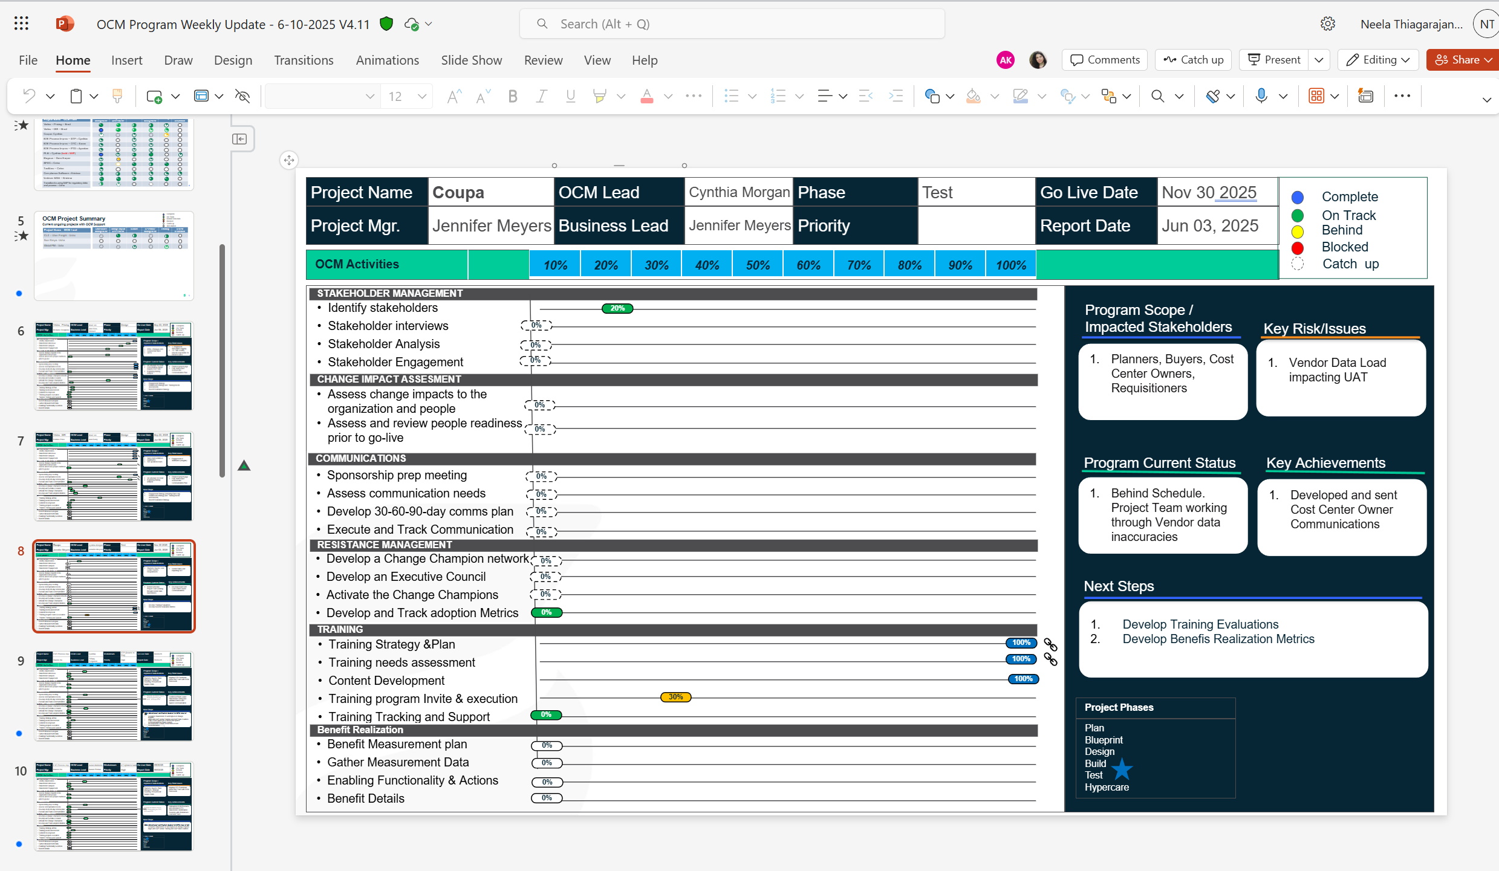Toggle Italic formatting
This screenshot has width=1499, height=871.
click(x=541, y=96)
